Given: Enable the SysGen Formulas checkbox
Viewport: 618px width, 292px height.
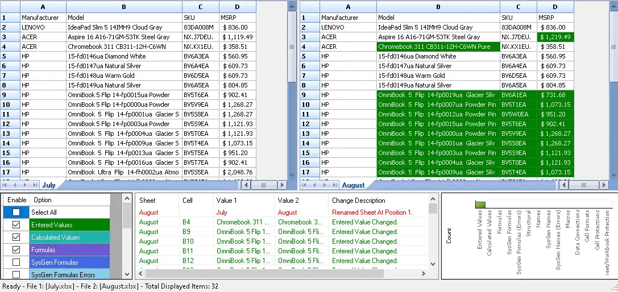Looking at the screenshot, I should [x=16, y=262].
